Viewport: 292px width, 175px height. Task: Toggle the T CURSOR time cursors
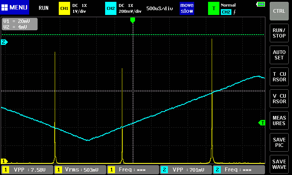click(279, 77)
